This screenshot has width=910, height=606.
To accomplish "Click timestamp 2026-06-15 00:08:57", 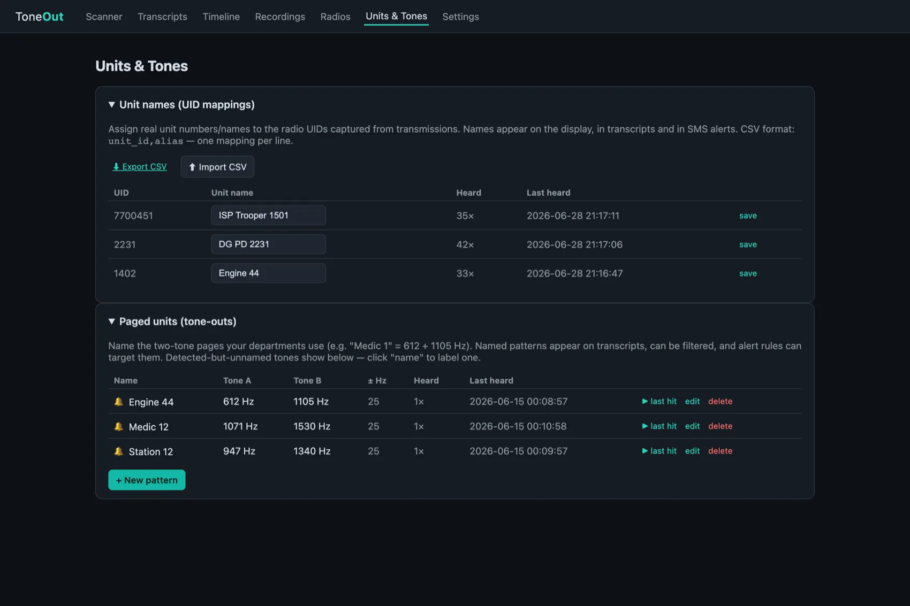I will 518,401.
